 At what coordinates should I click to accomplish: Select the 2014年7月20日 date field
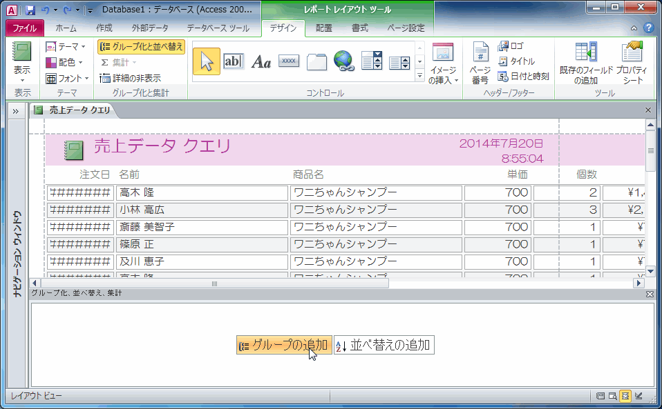(x=501, y=143)
